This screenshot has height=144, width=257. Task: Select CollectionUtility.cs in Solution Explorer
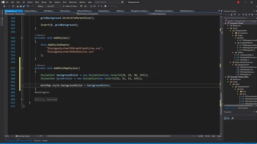tap(247, 55)
